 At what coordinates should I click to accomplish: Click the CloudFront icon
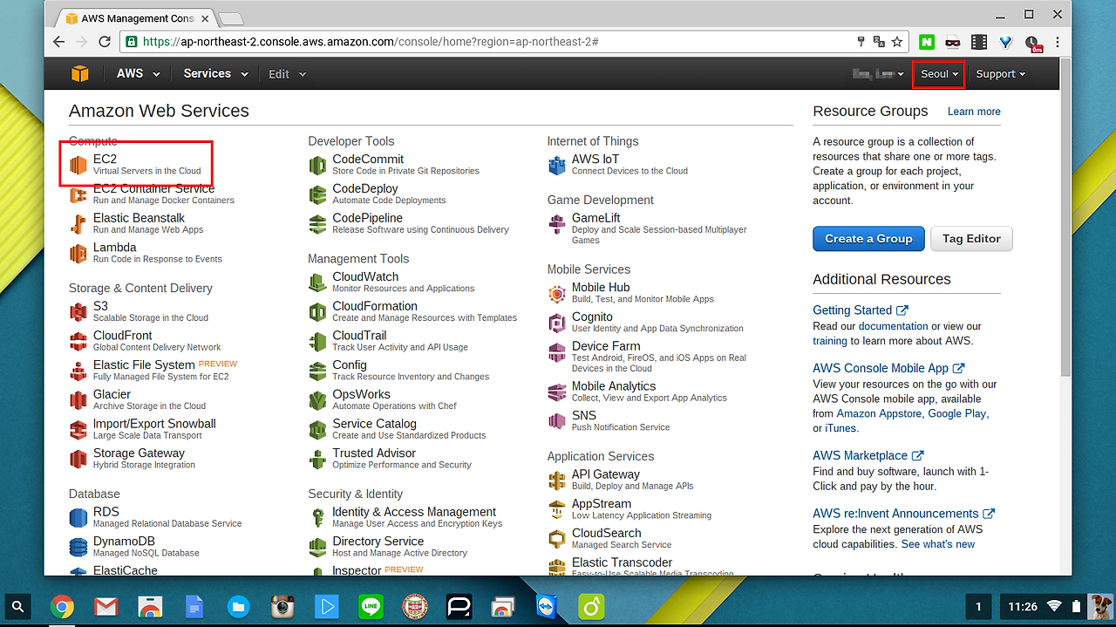[78, 341]
